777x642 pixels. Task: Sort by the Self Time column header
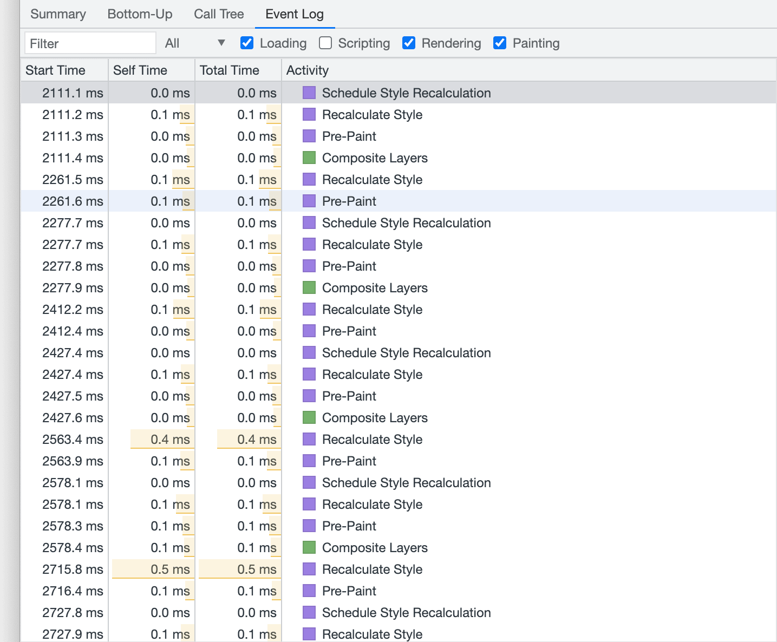[x=152, y=70]
